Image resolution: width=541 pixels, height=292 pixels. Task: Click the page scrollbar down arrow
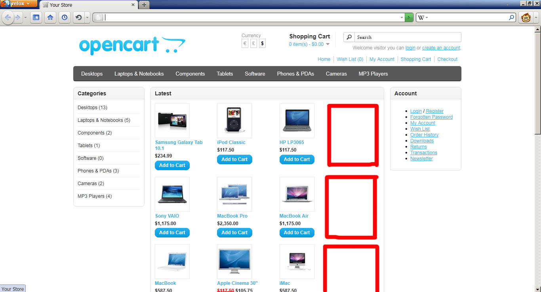tap(538, 289)
